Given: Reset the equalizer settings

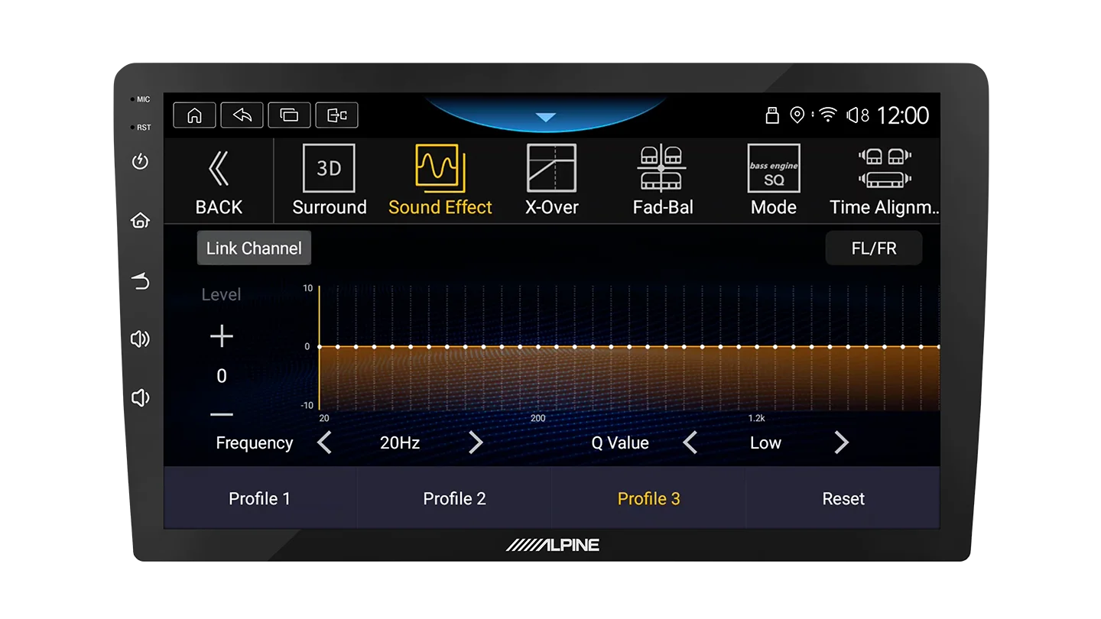Looking at the screenshot, I should coord(843,498).
